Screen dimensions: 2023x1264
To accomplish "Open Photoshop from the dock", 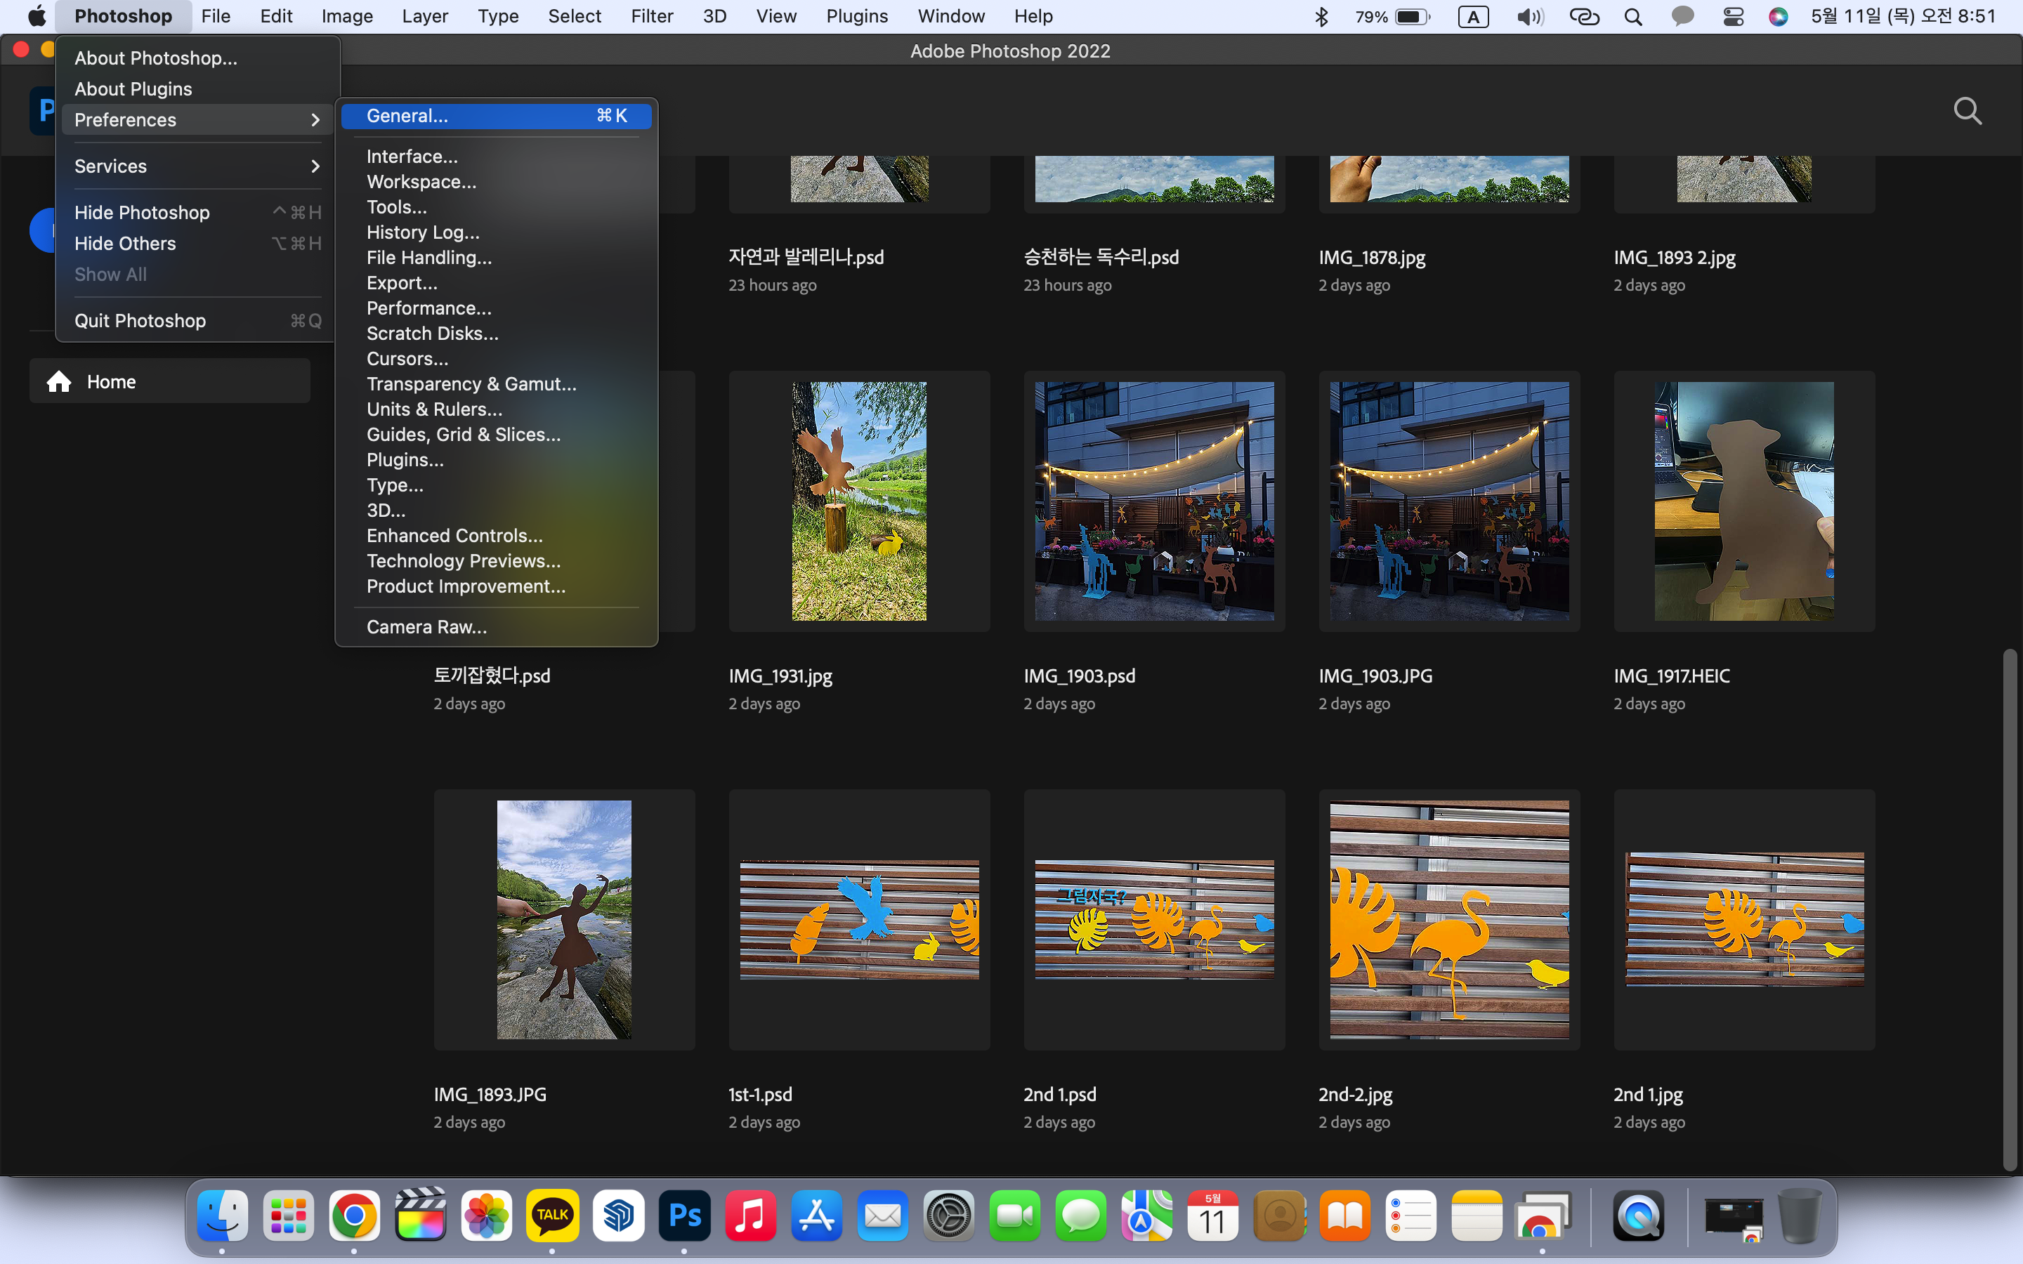I will pyautogui.click(x=685, y=1216).
